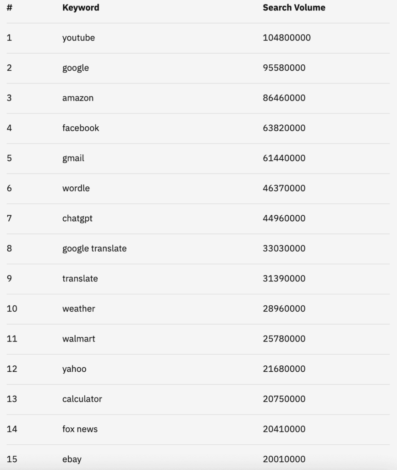Select the facebook keyword

[81, 128]
